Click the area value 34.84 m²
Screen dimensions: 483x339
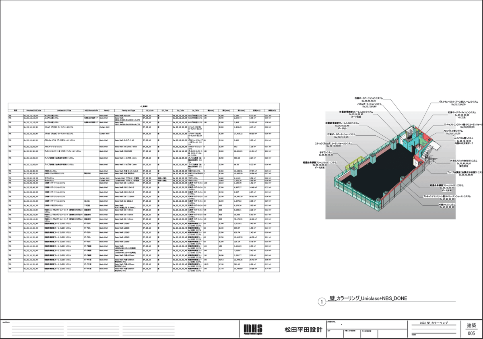(x=253, y=174)
